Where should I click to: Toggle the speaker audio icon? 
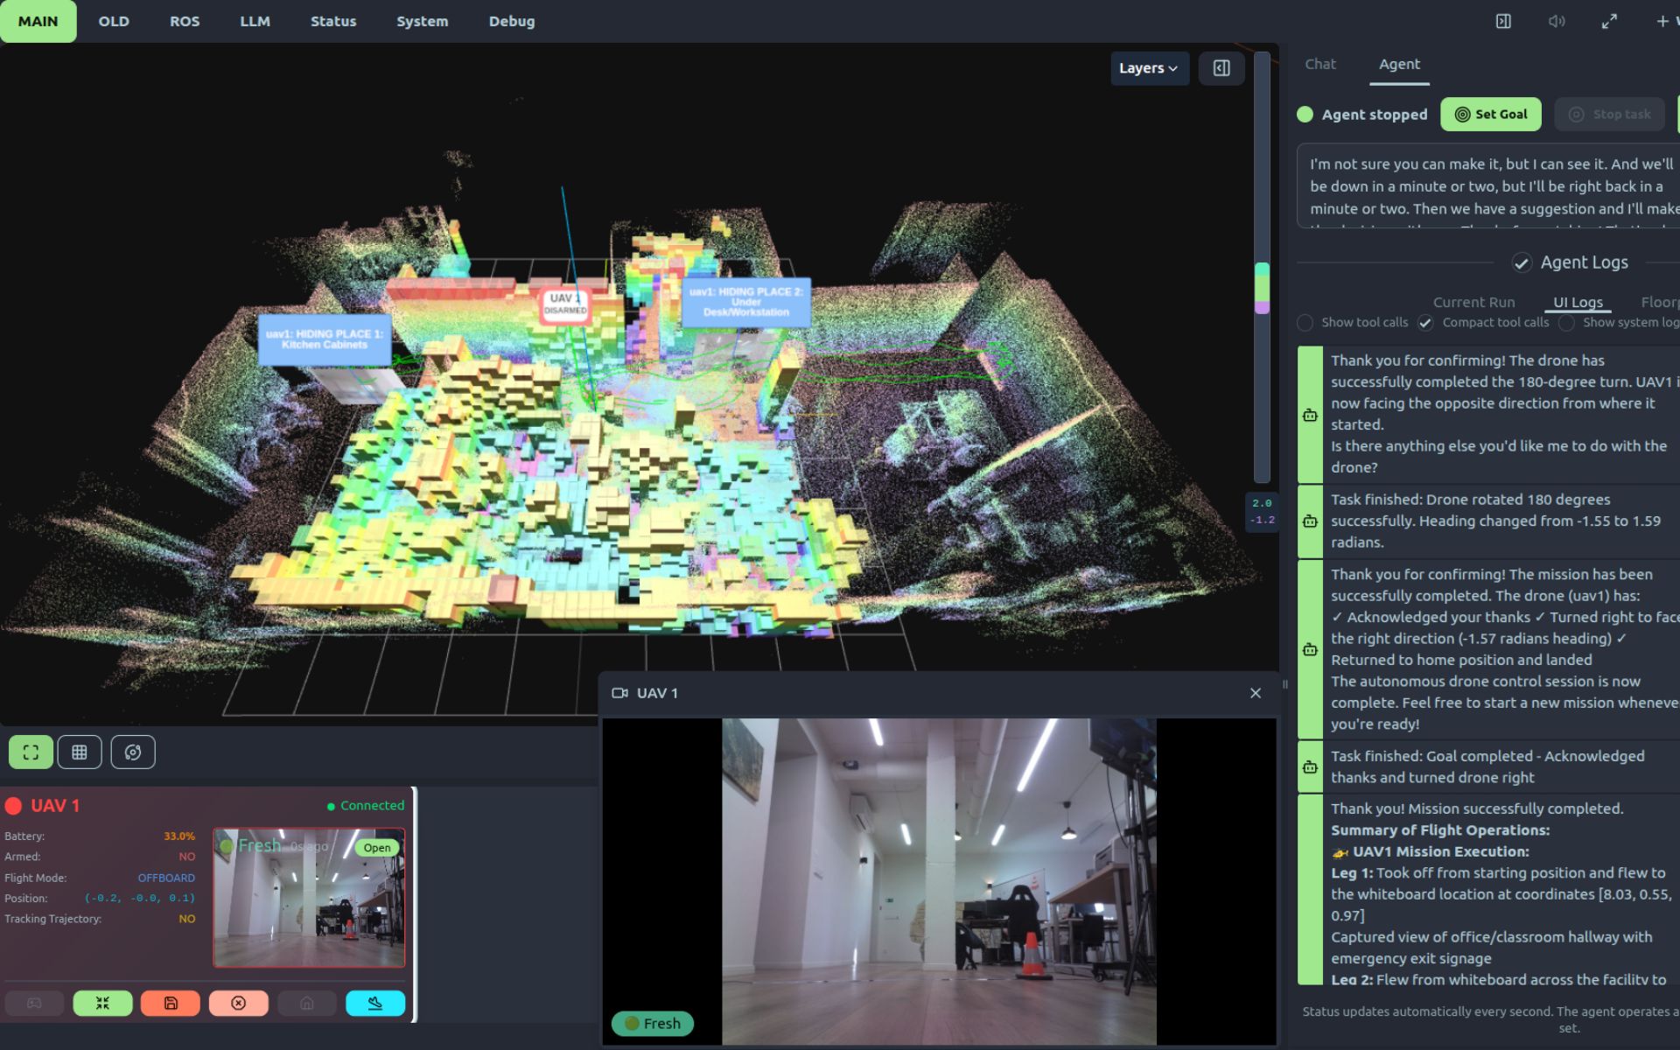point(1556,21)
